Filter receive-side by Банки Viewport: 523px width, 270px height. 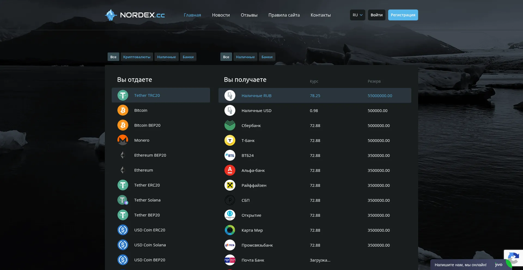[x=267, y=57]
